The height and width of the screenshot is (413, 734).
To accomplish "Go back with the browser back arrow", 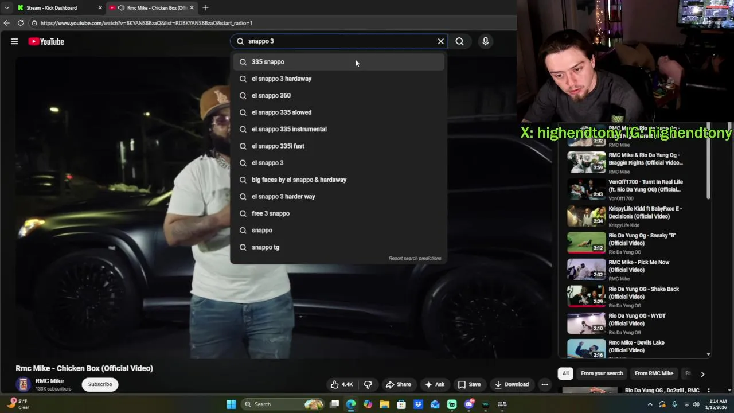I will pyautogui.click(x=6, y=23).
